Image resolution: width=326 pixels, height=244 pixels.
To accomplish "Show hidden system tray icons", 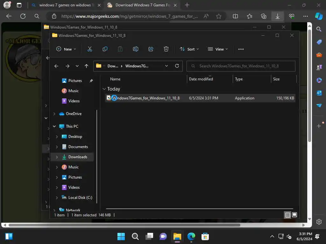I will 272,236.
